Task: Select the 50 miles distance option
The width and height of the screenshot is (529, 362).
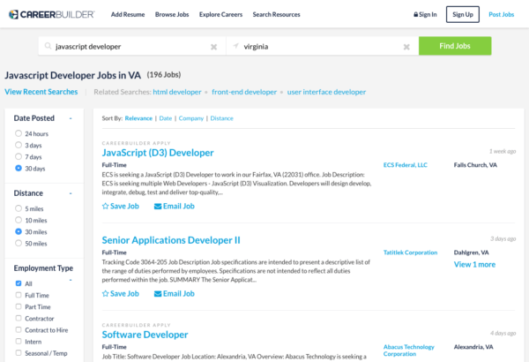Action: (19, 243)
